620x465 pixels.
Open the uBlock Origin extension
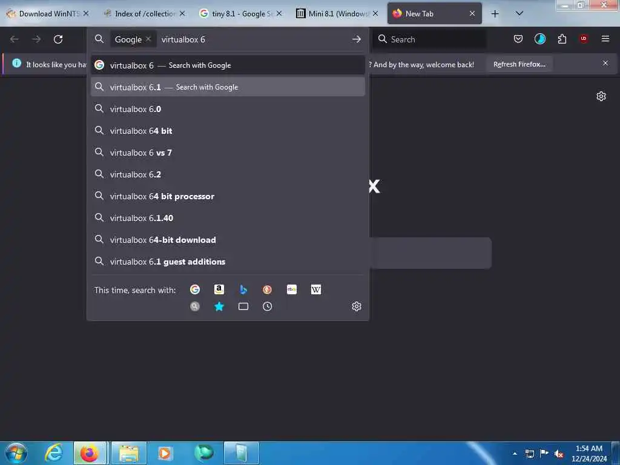click(x=584, y=38)
